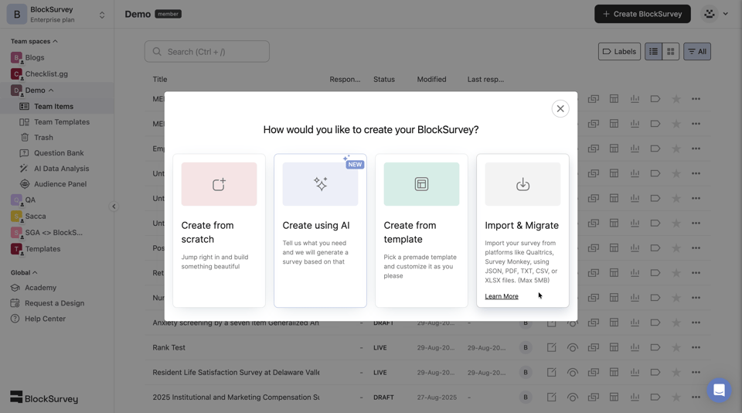This screenshot has width=742, height=413.
Task: Open the Question Bank page
Action: (58, 153)
